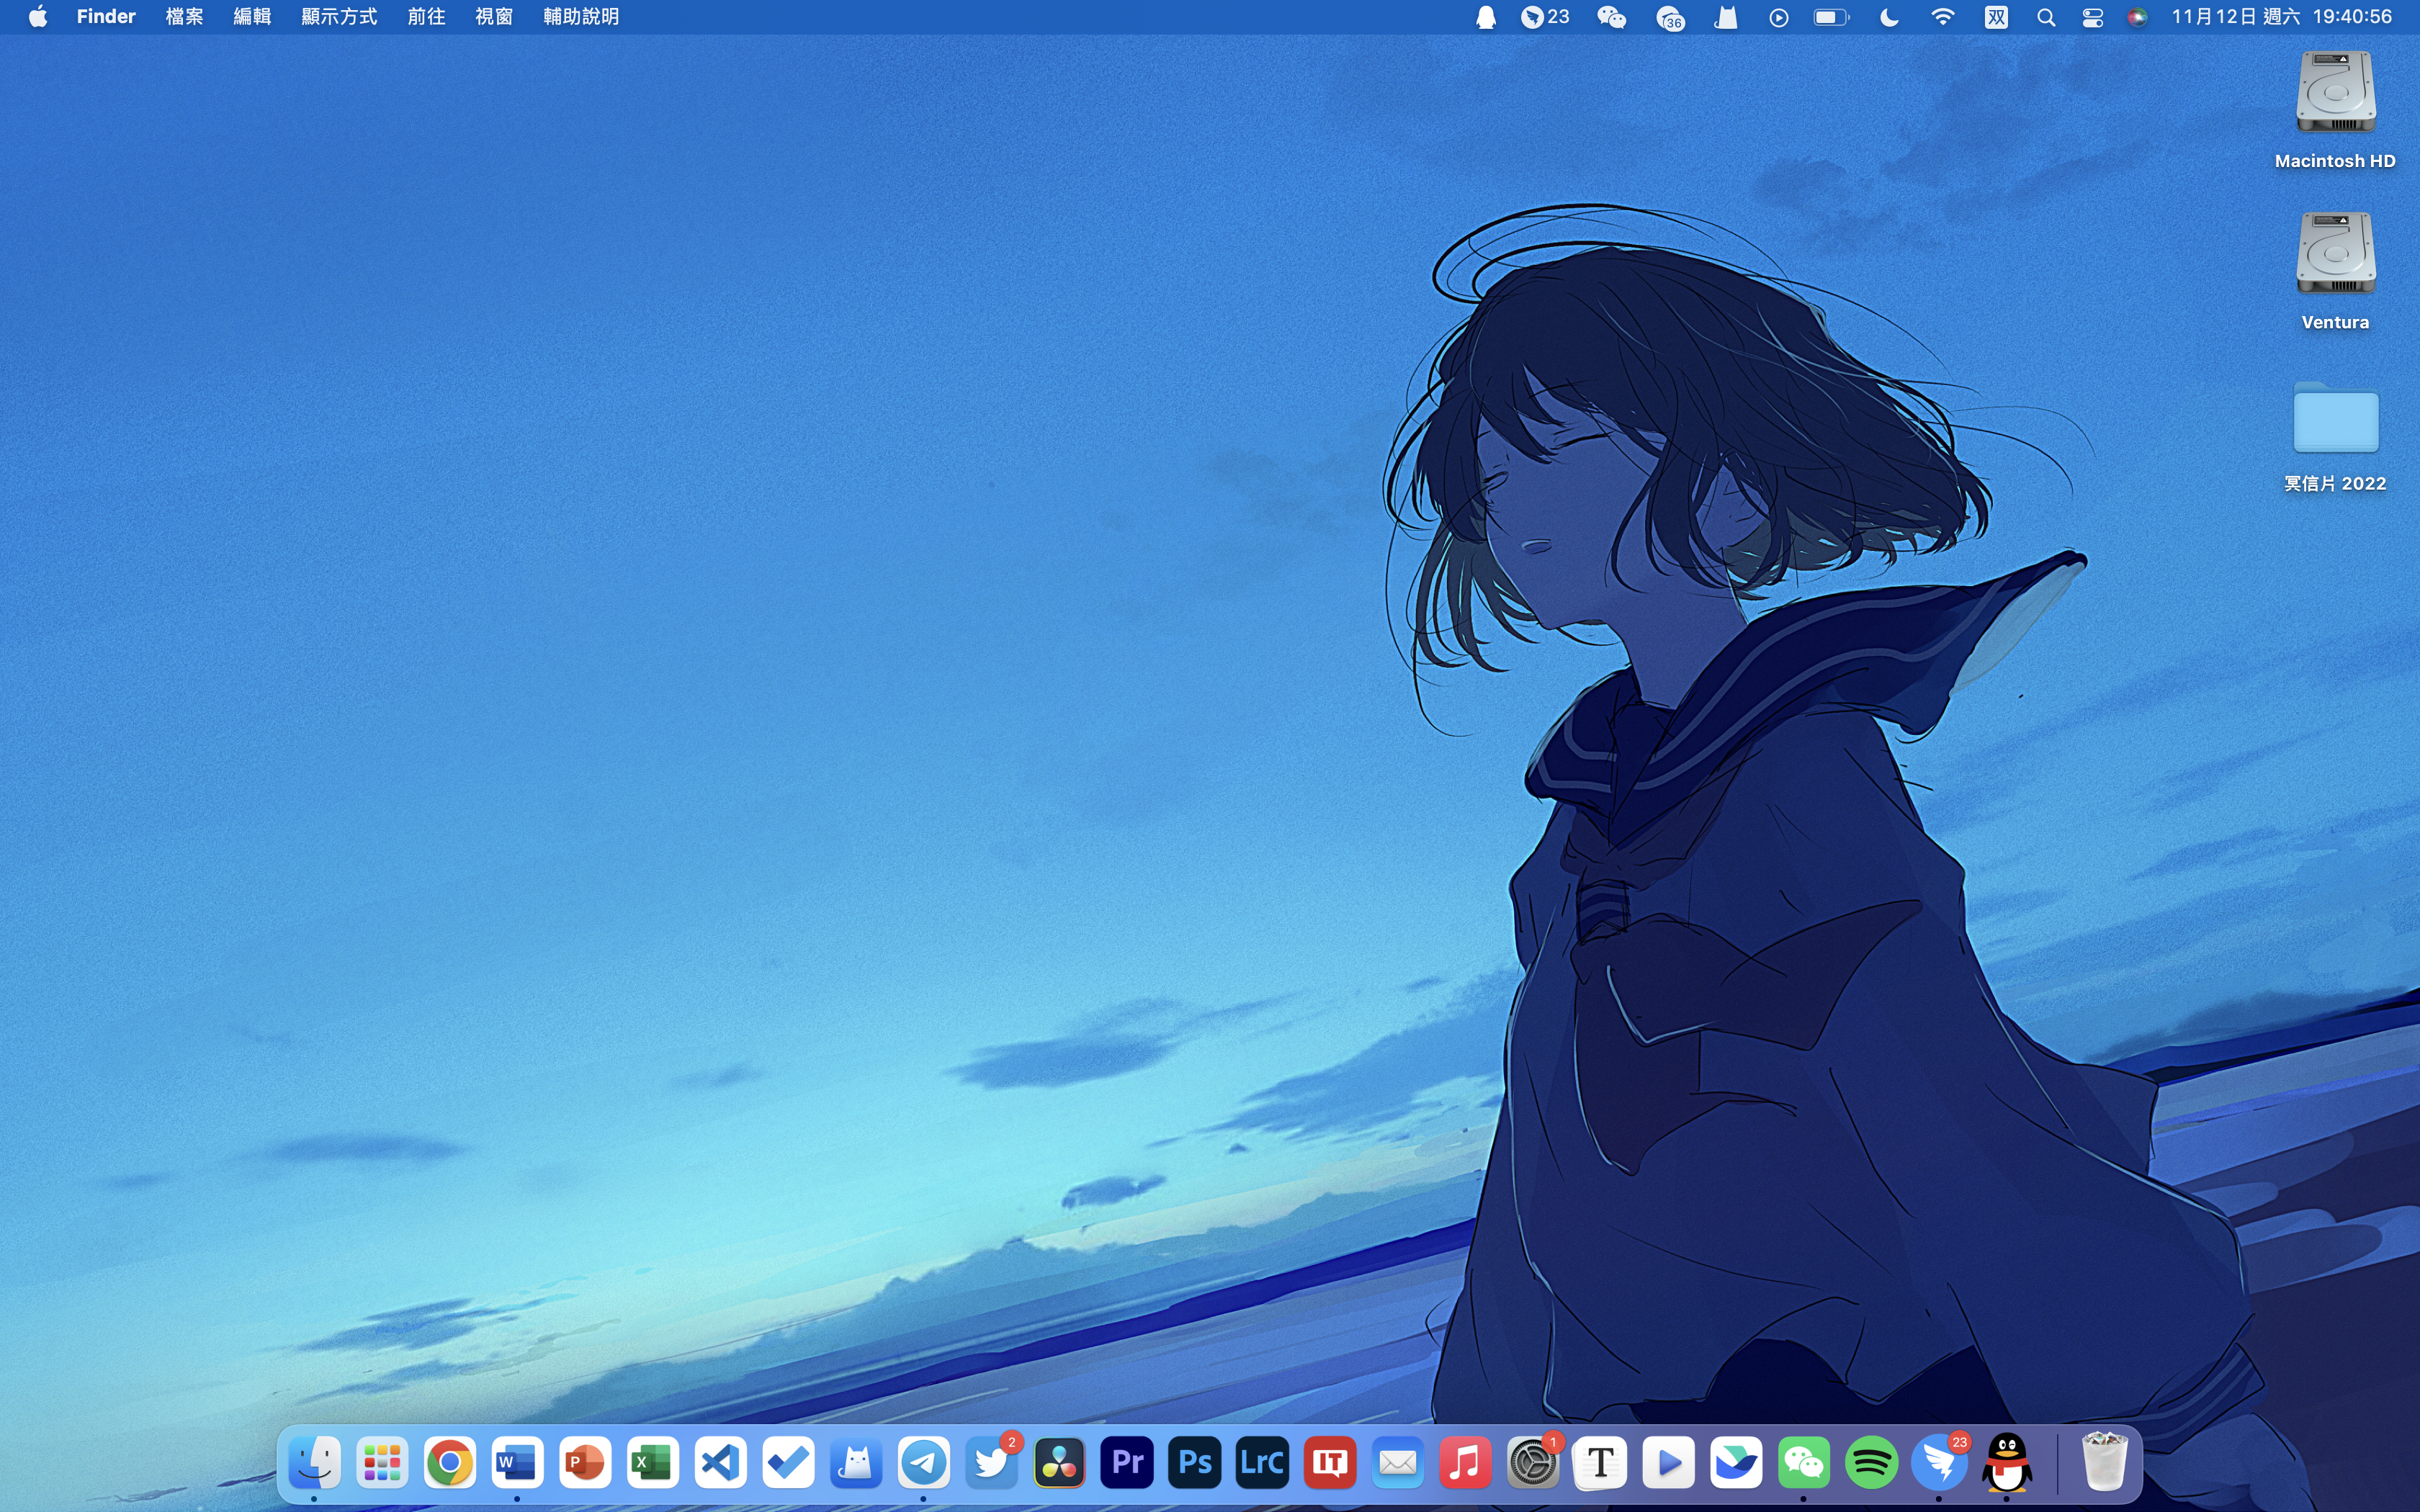Open the 前往 menu
This screenshot has height=1512, width=2420.
(426, 16)
